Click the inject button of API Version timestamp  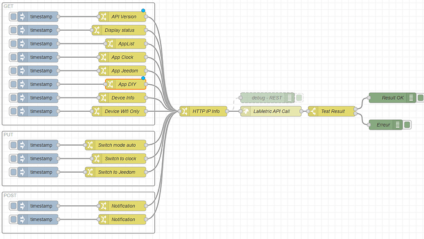tap(14, 17)
